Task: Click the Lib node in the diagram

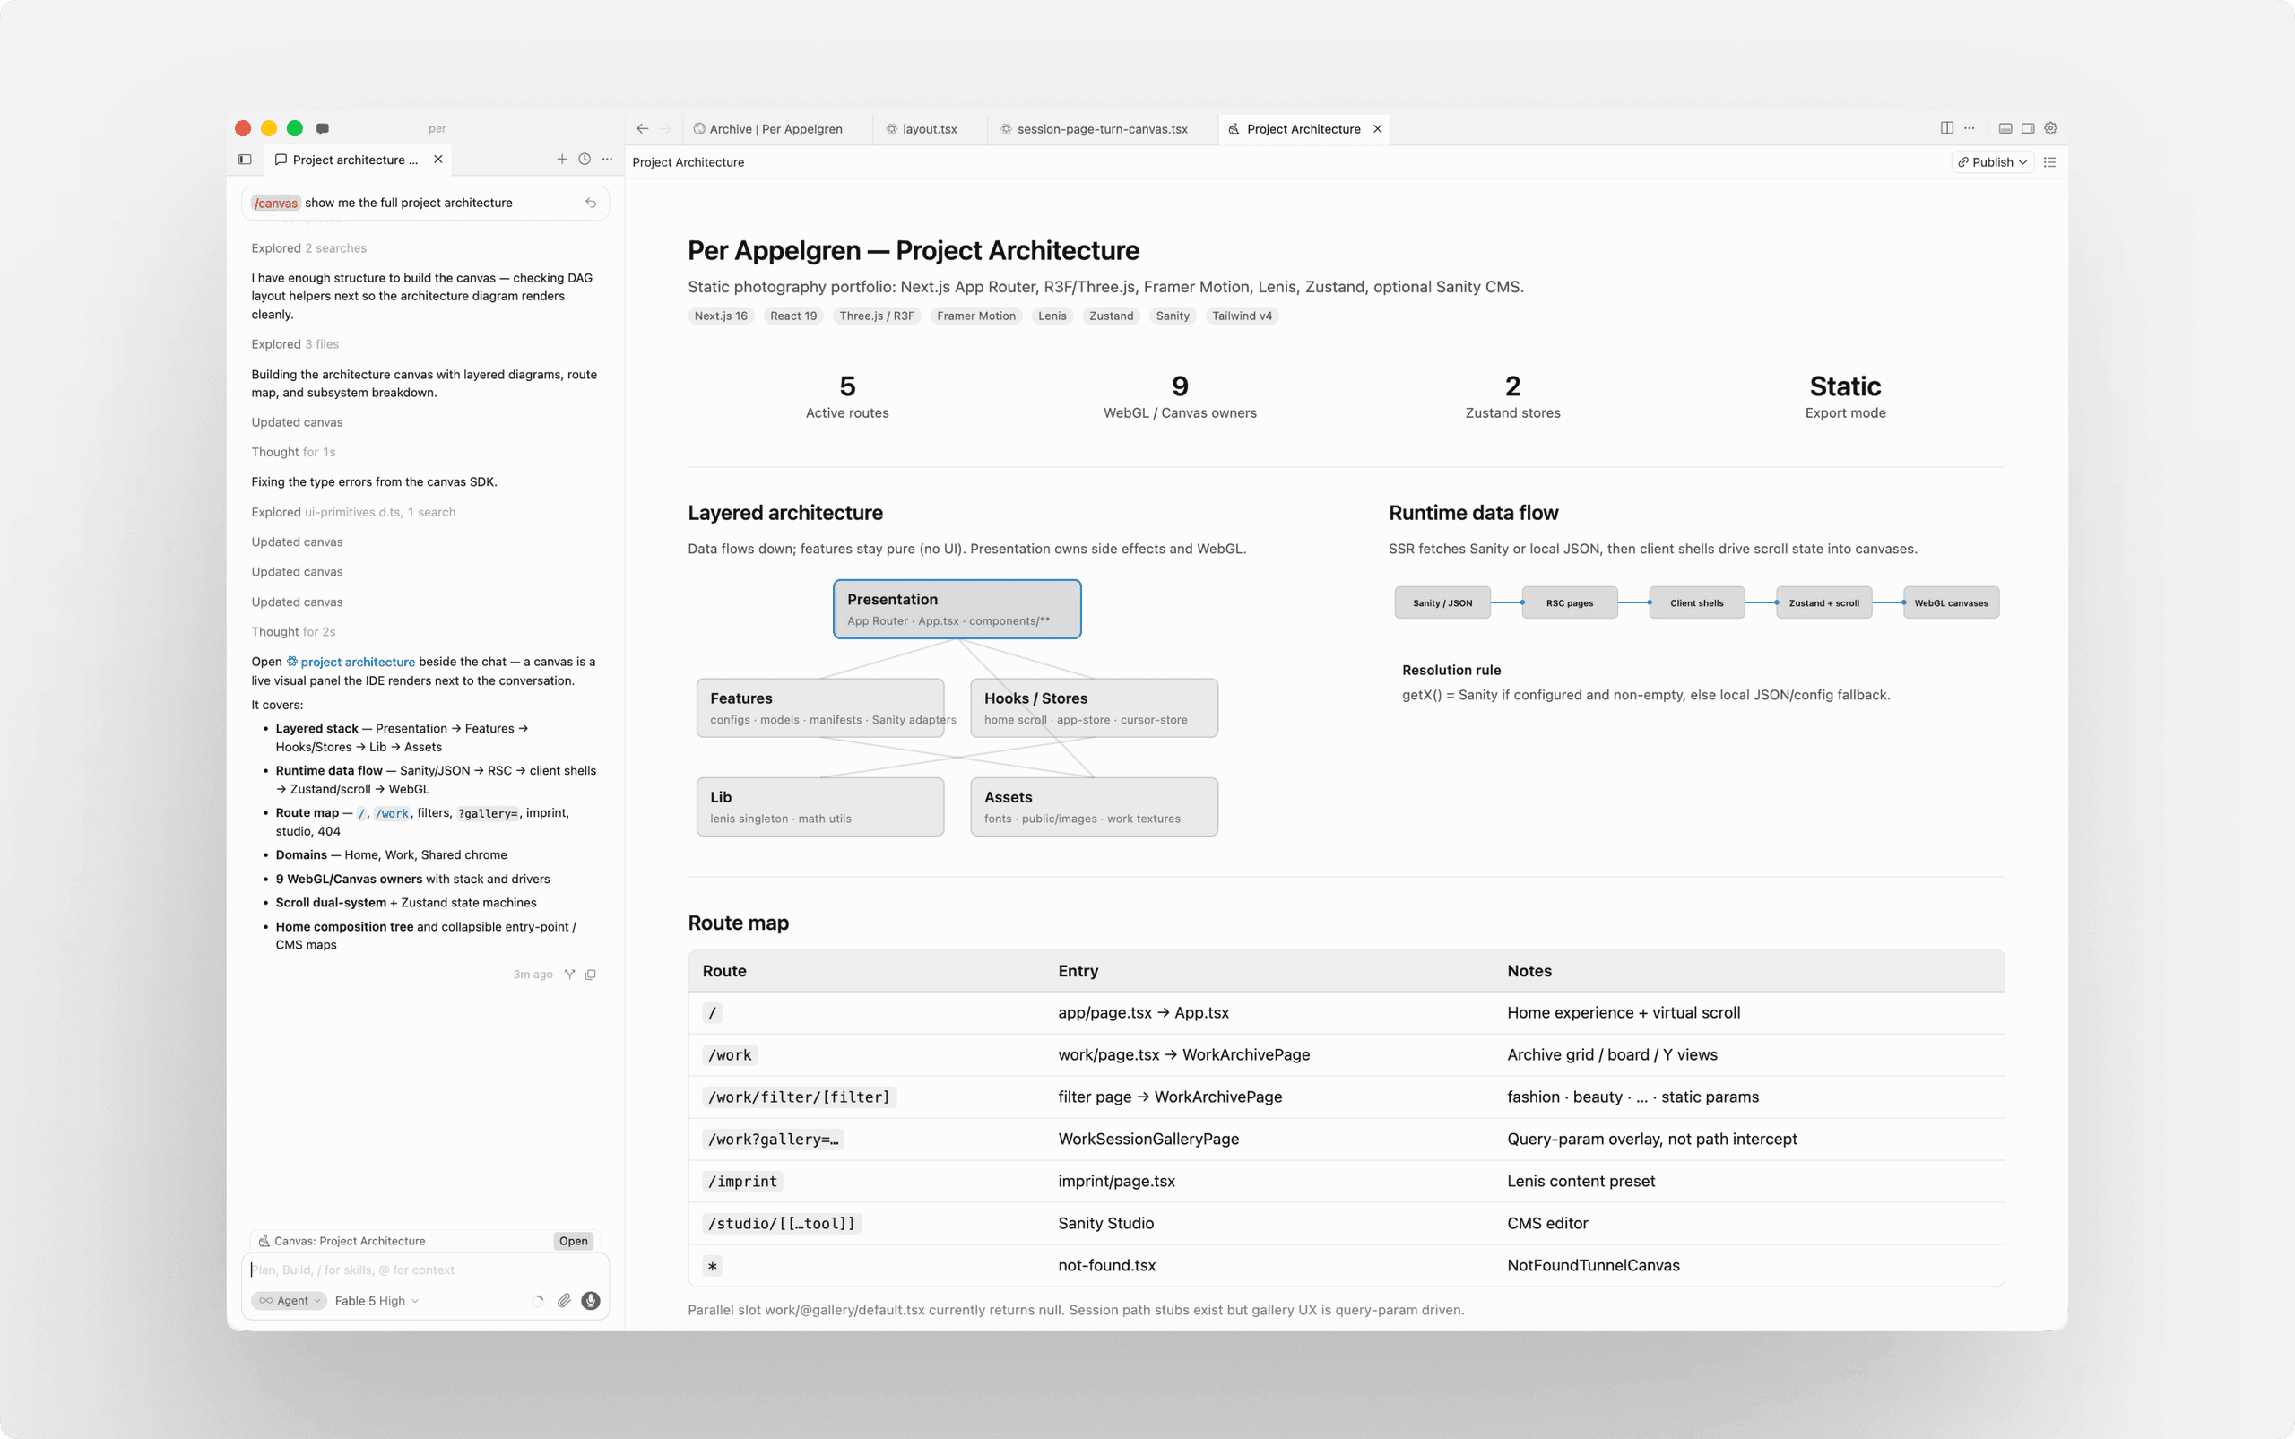Action: point(820,807)
